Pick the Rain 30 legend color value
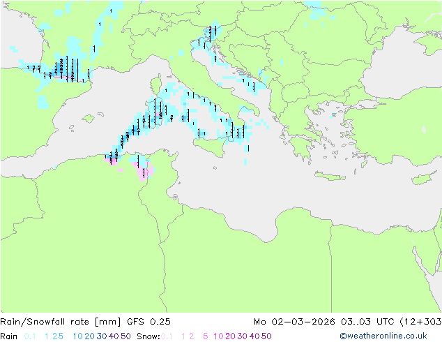The height and width of the screenshot is (342, 442). point(102,336)
